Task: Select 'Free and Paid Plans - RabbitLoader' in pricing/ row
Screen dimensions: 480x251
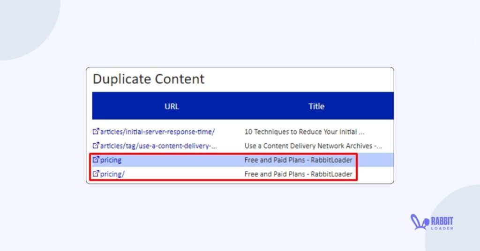Action: [x=299, y=174]
